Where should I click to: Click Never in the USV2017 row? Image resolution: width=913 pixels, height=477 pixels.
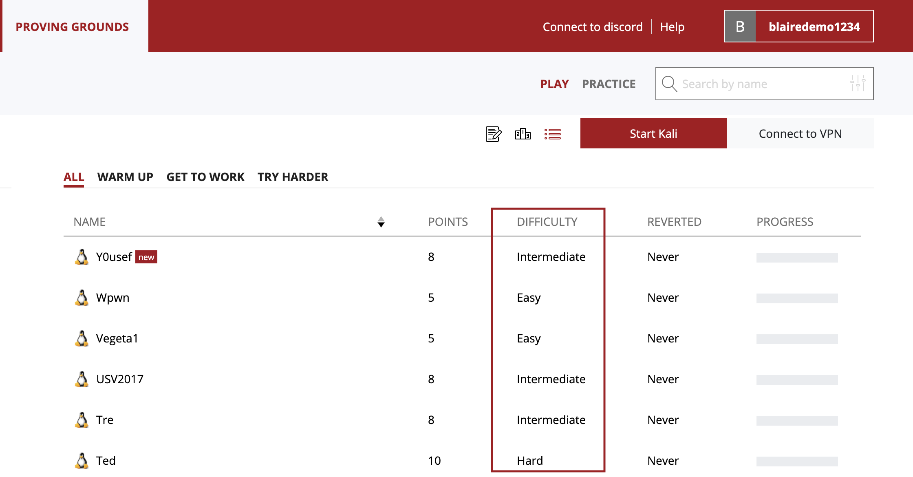(663, 379)
